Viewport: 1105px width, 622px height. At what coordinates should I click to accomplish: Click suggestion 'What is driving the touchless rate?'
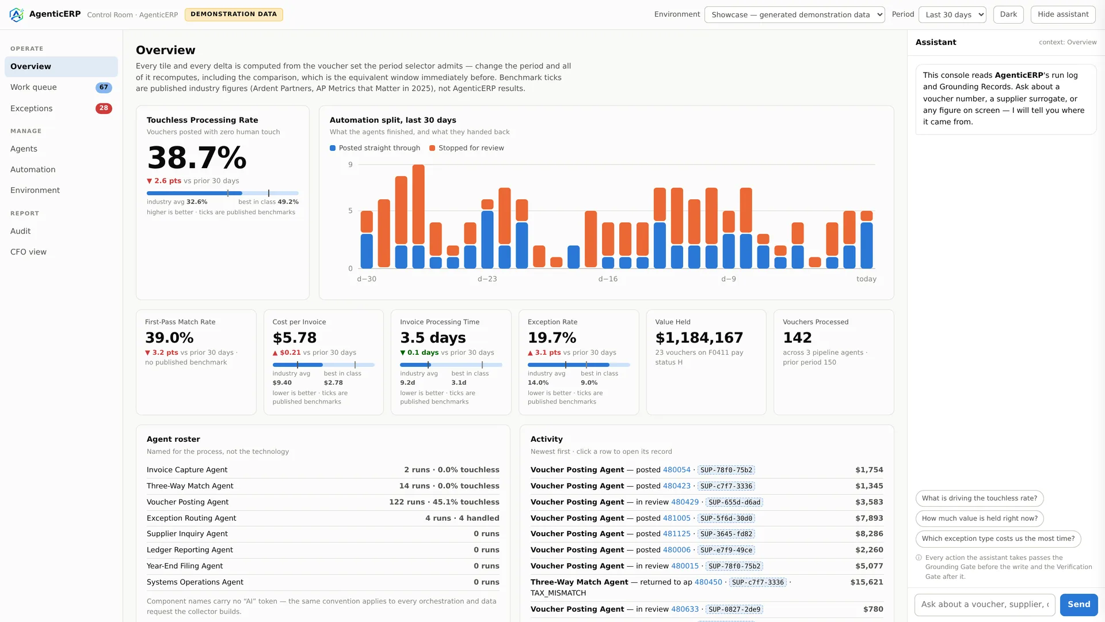tap(979, 498)
